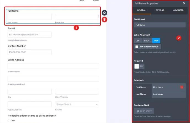Open field properties gear icon
The image size is (190, 123).
point(105,13)
